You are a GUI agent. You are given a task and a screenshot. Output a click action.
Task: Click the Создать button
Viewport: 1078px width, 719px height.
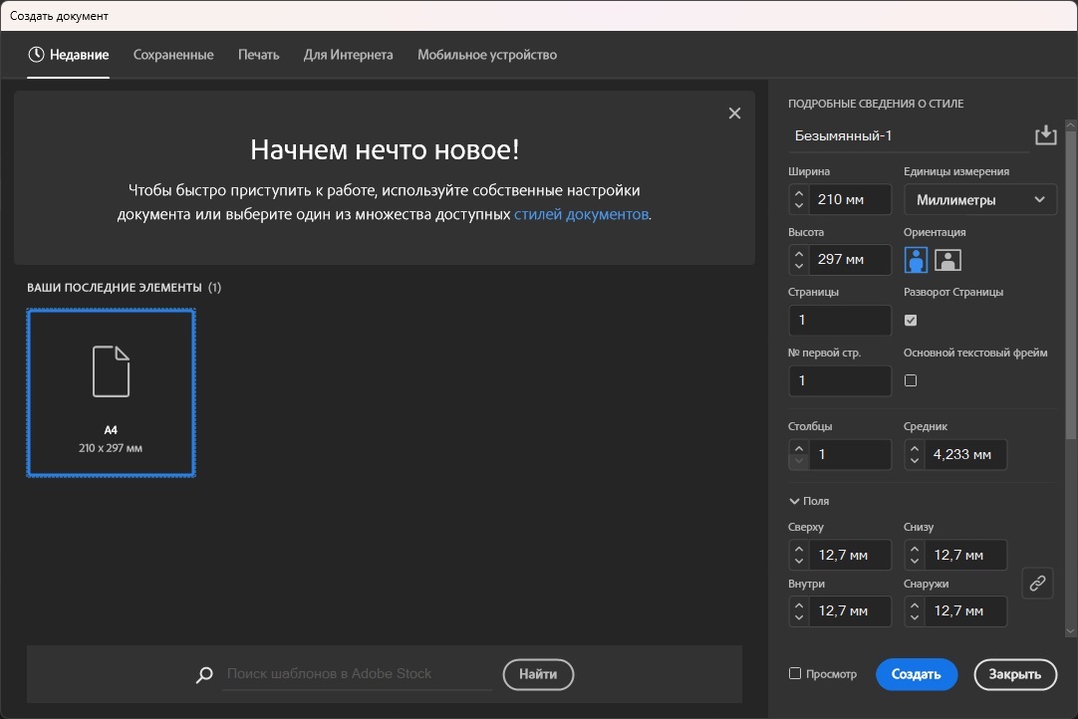click(916, 674)
